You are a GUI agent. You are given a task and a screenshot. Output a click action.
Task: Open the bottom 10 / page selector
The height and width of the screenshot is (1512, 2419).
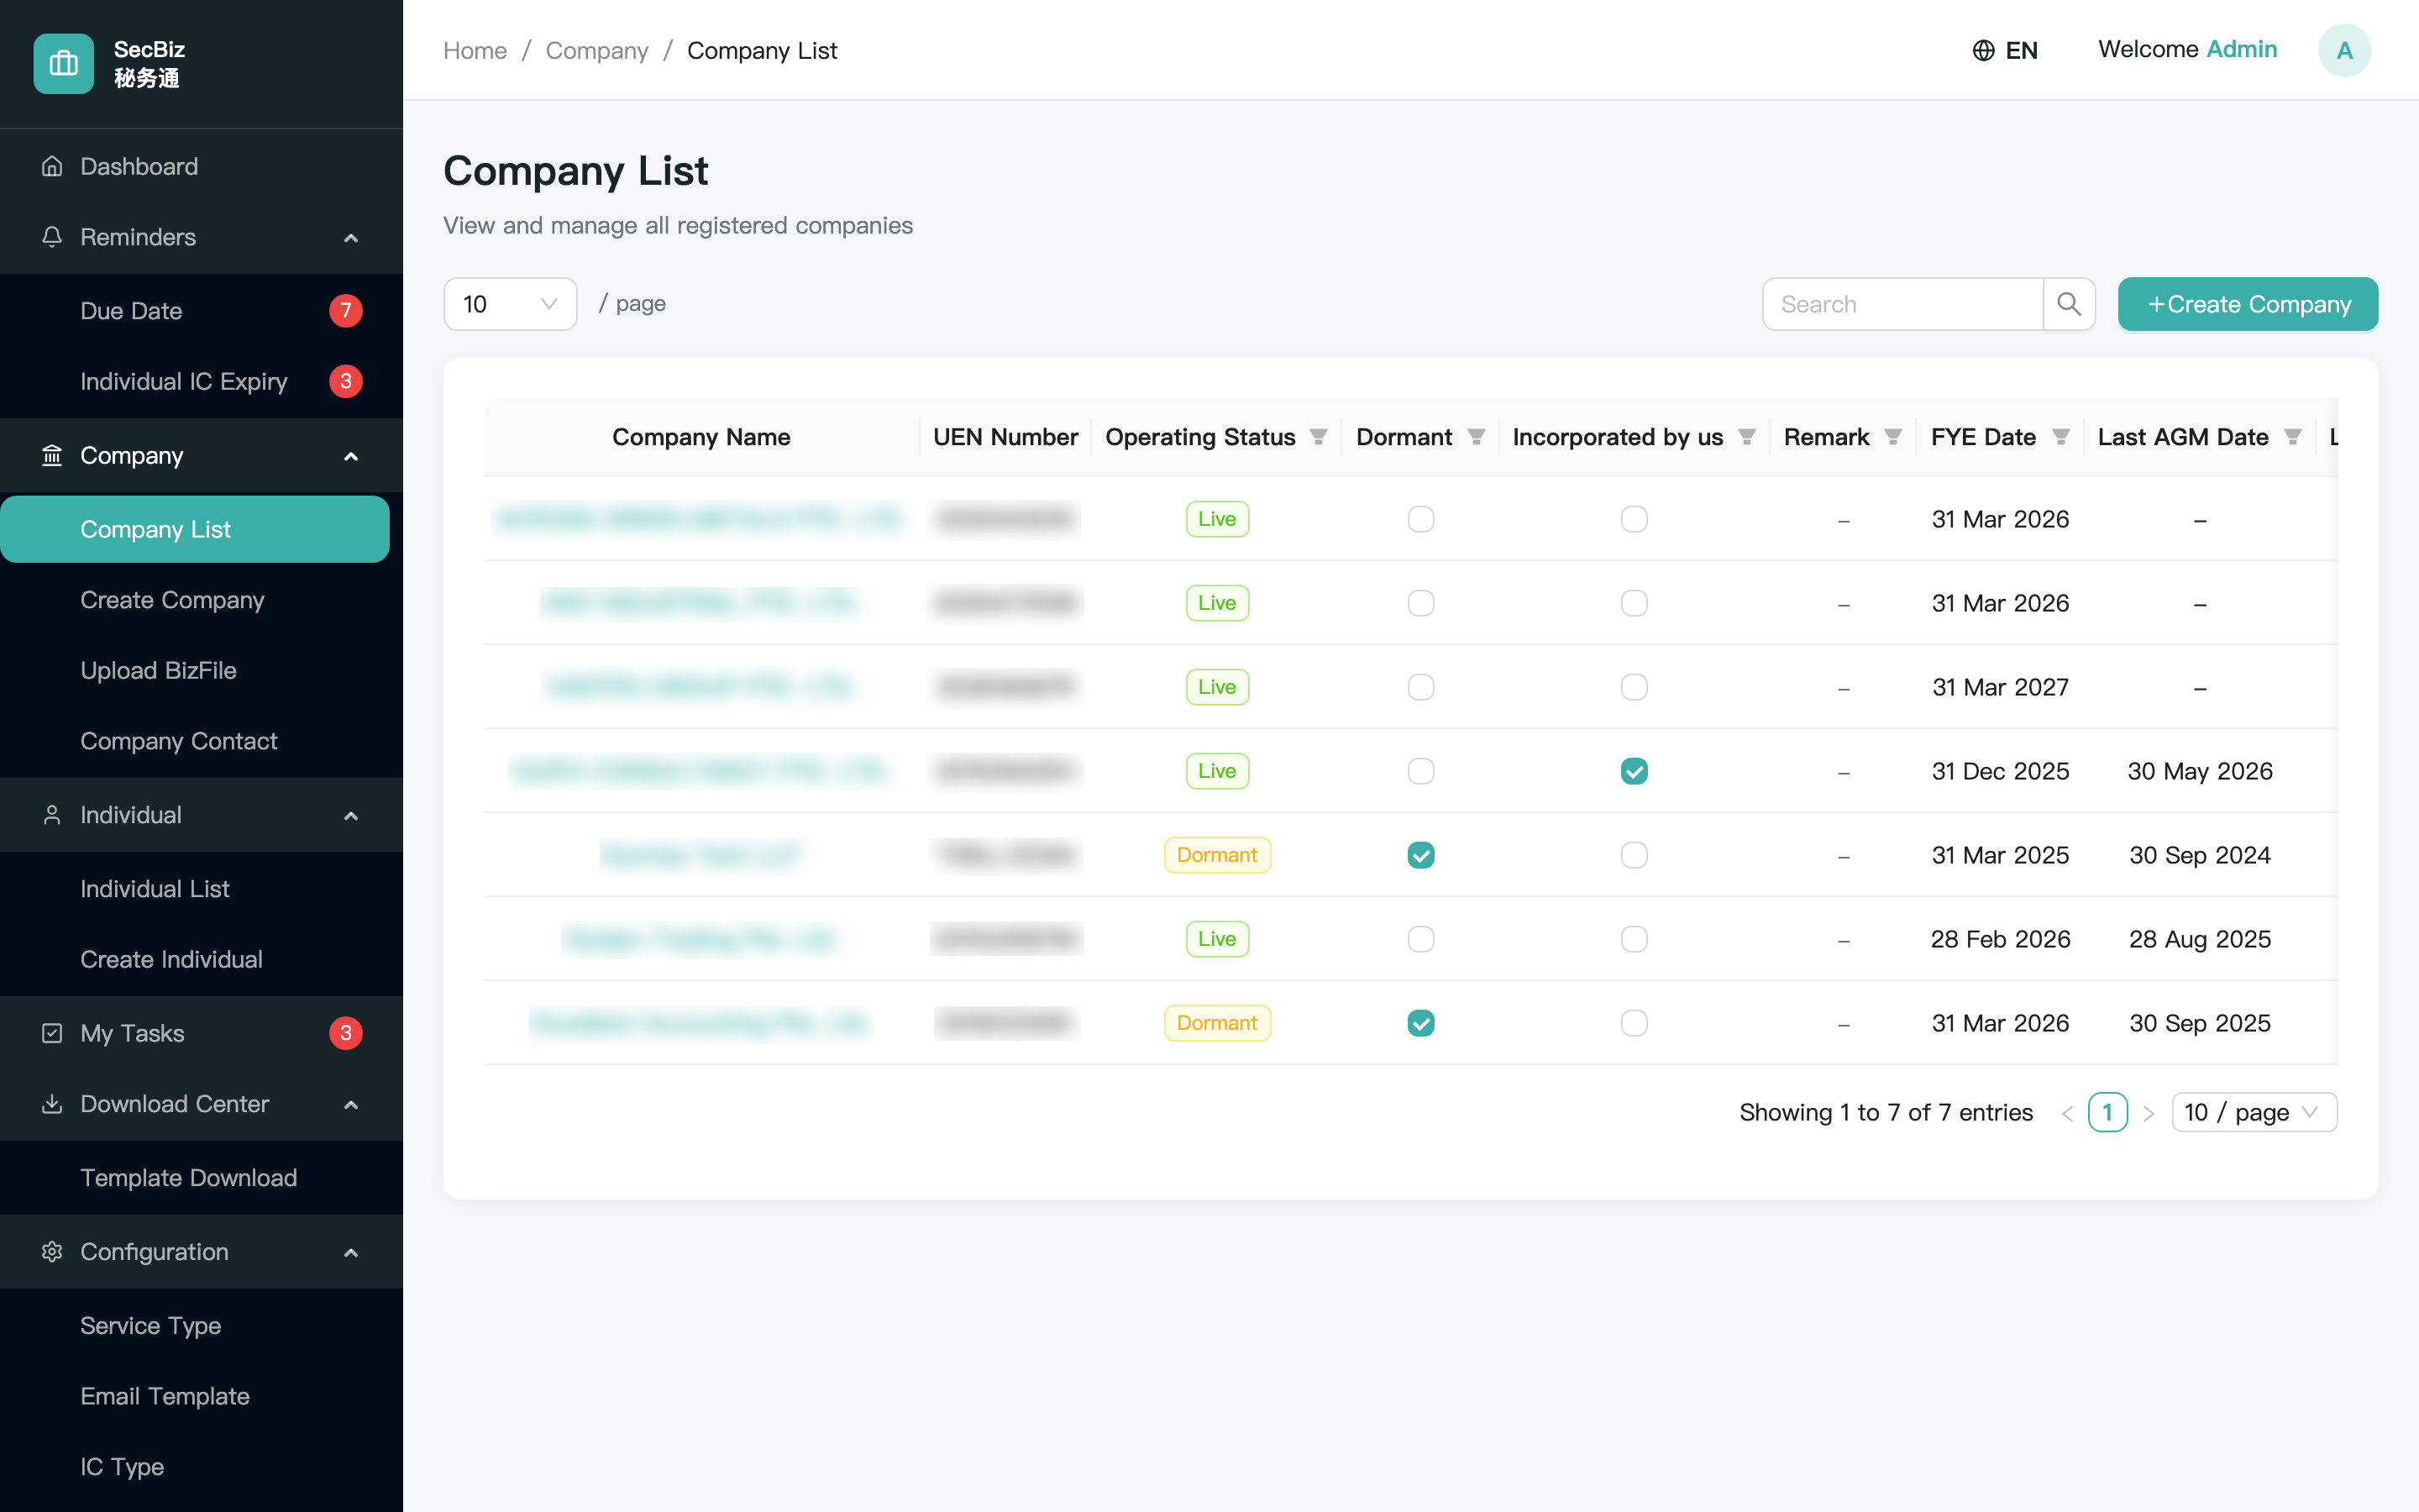coord(2254,1113)
